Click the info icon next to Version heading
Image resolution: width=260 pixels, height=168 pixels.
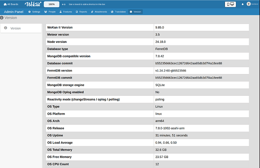click(x=2, y=18)
